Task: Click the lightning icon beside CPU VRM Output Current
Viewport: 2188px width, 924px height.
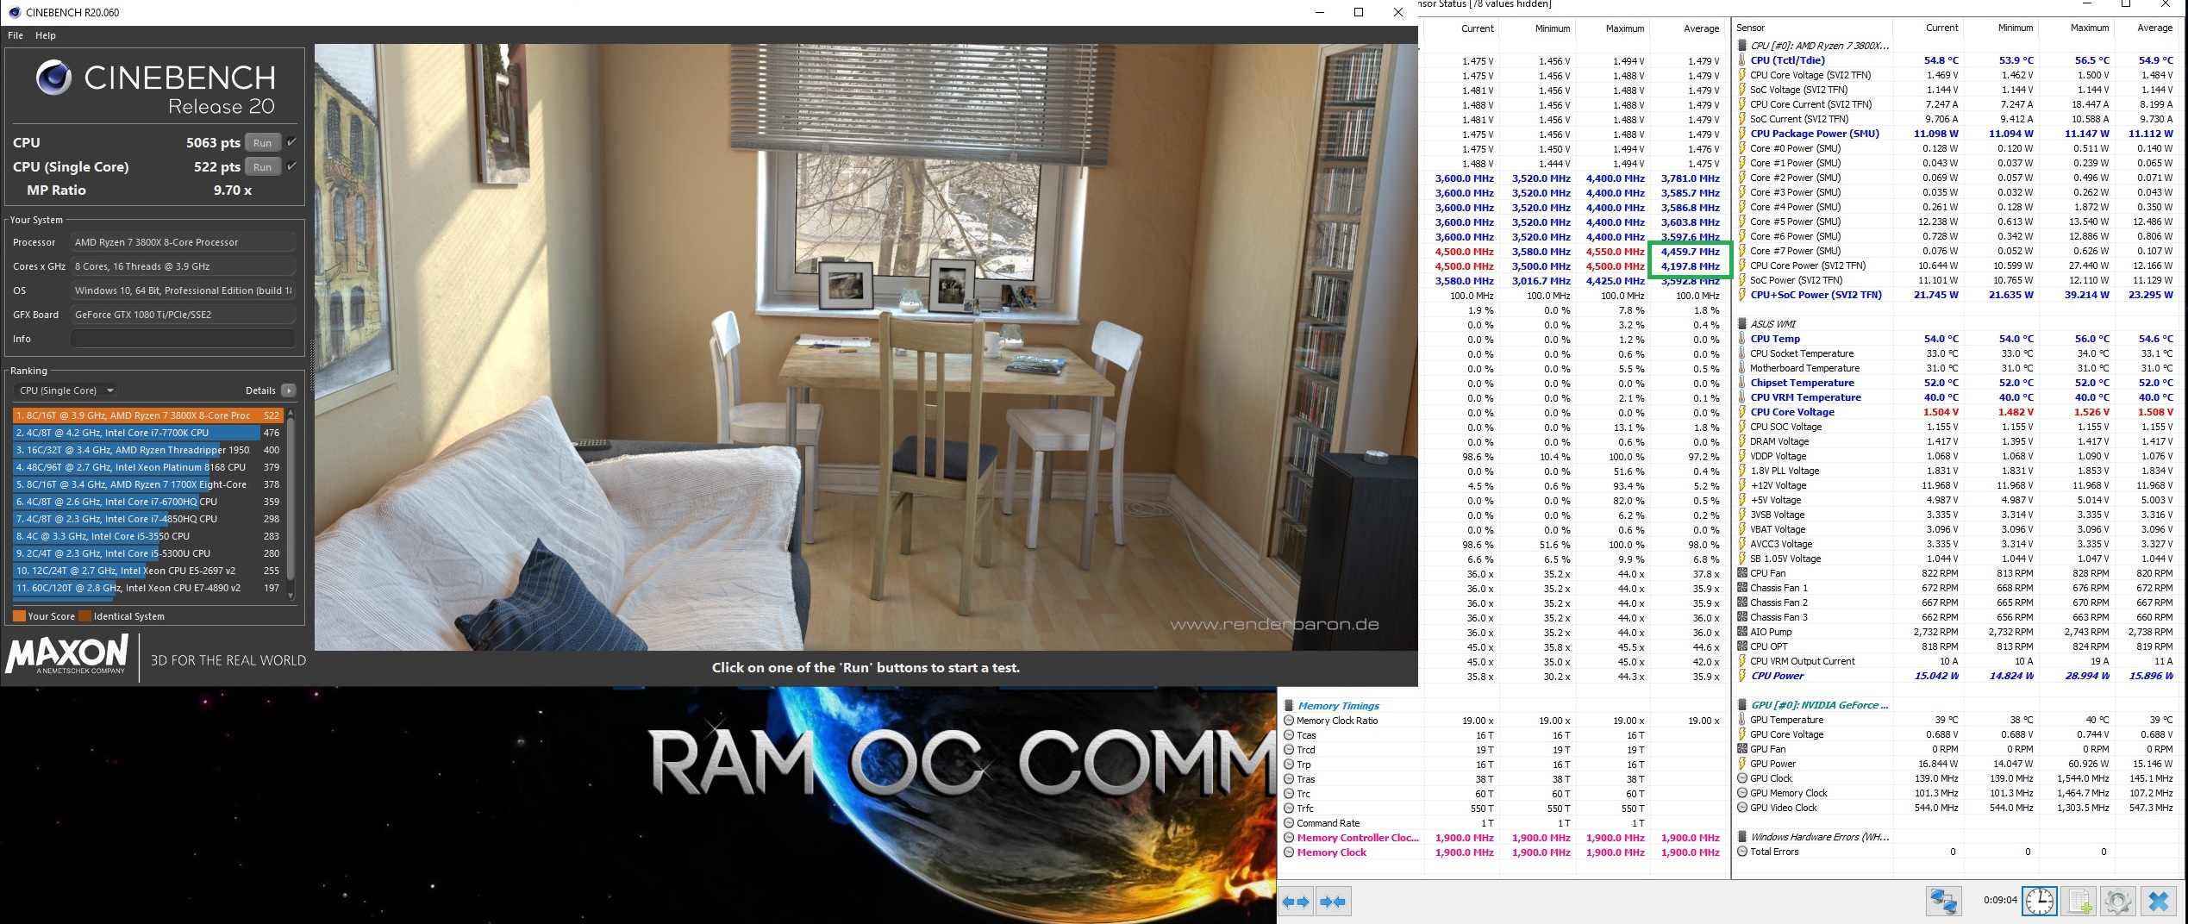Action: tap(1741, 661)
